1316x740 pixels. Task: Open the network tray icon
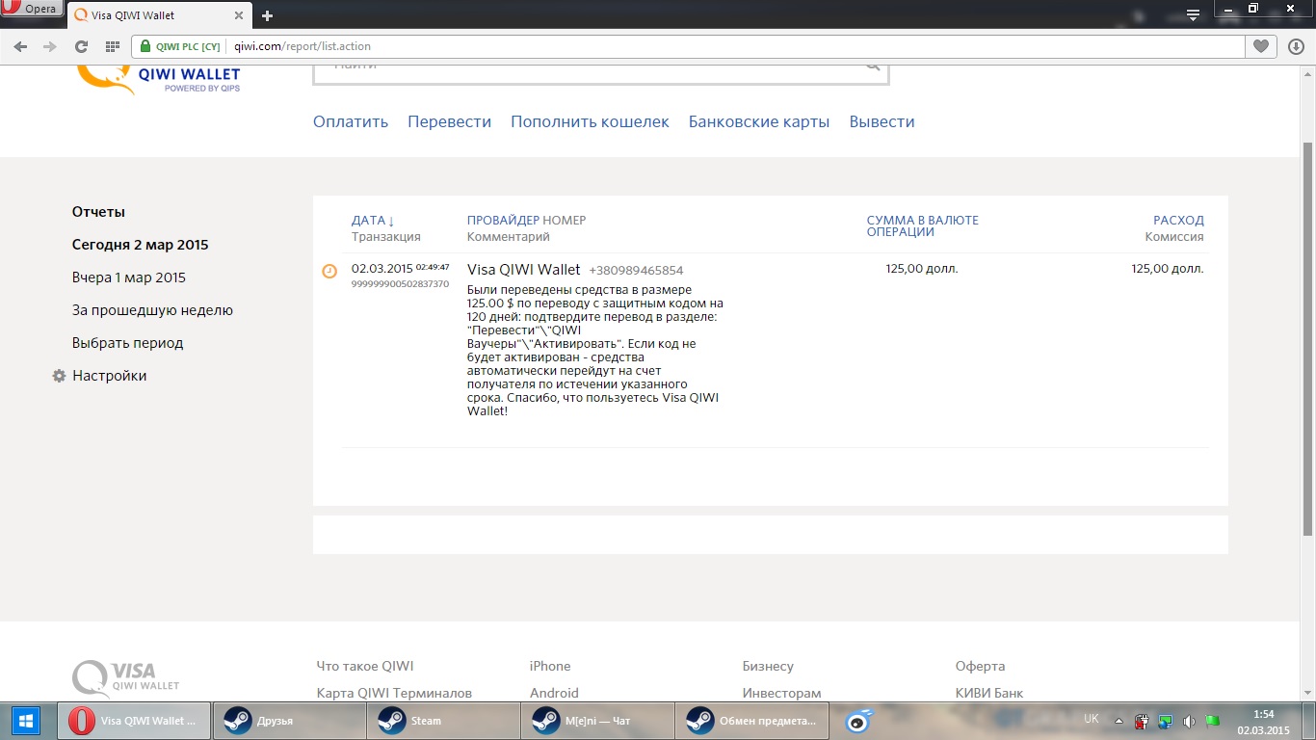[1166, 721]
